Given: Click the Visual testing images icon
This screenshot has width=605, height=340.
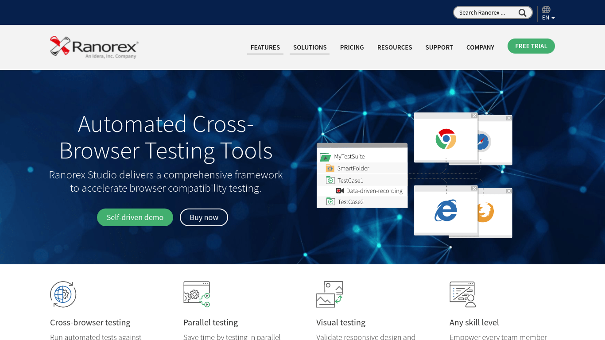Looking at the screenshot, I should click(x=330, y=294).
